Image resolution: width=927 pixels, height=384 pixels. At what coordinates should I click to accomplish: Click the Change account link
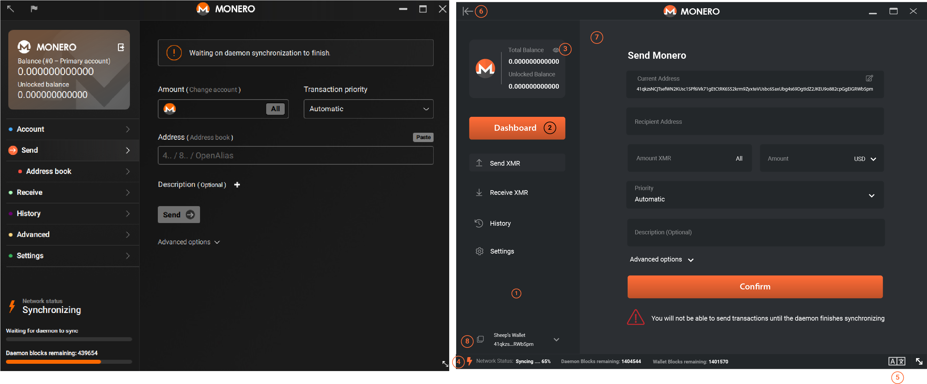point(213,90)
